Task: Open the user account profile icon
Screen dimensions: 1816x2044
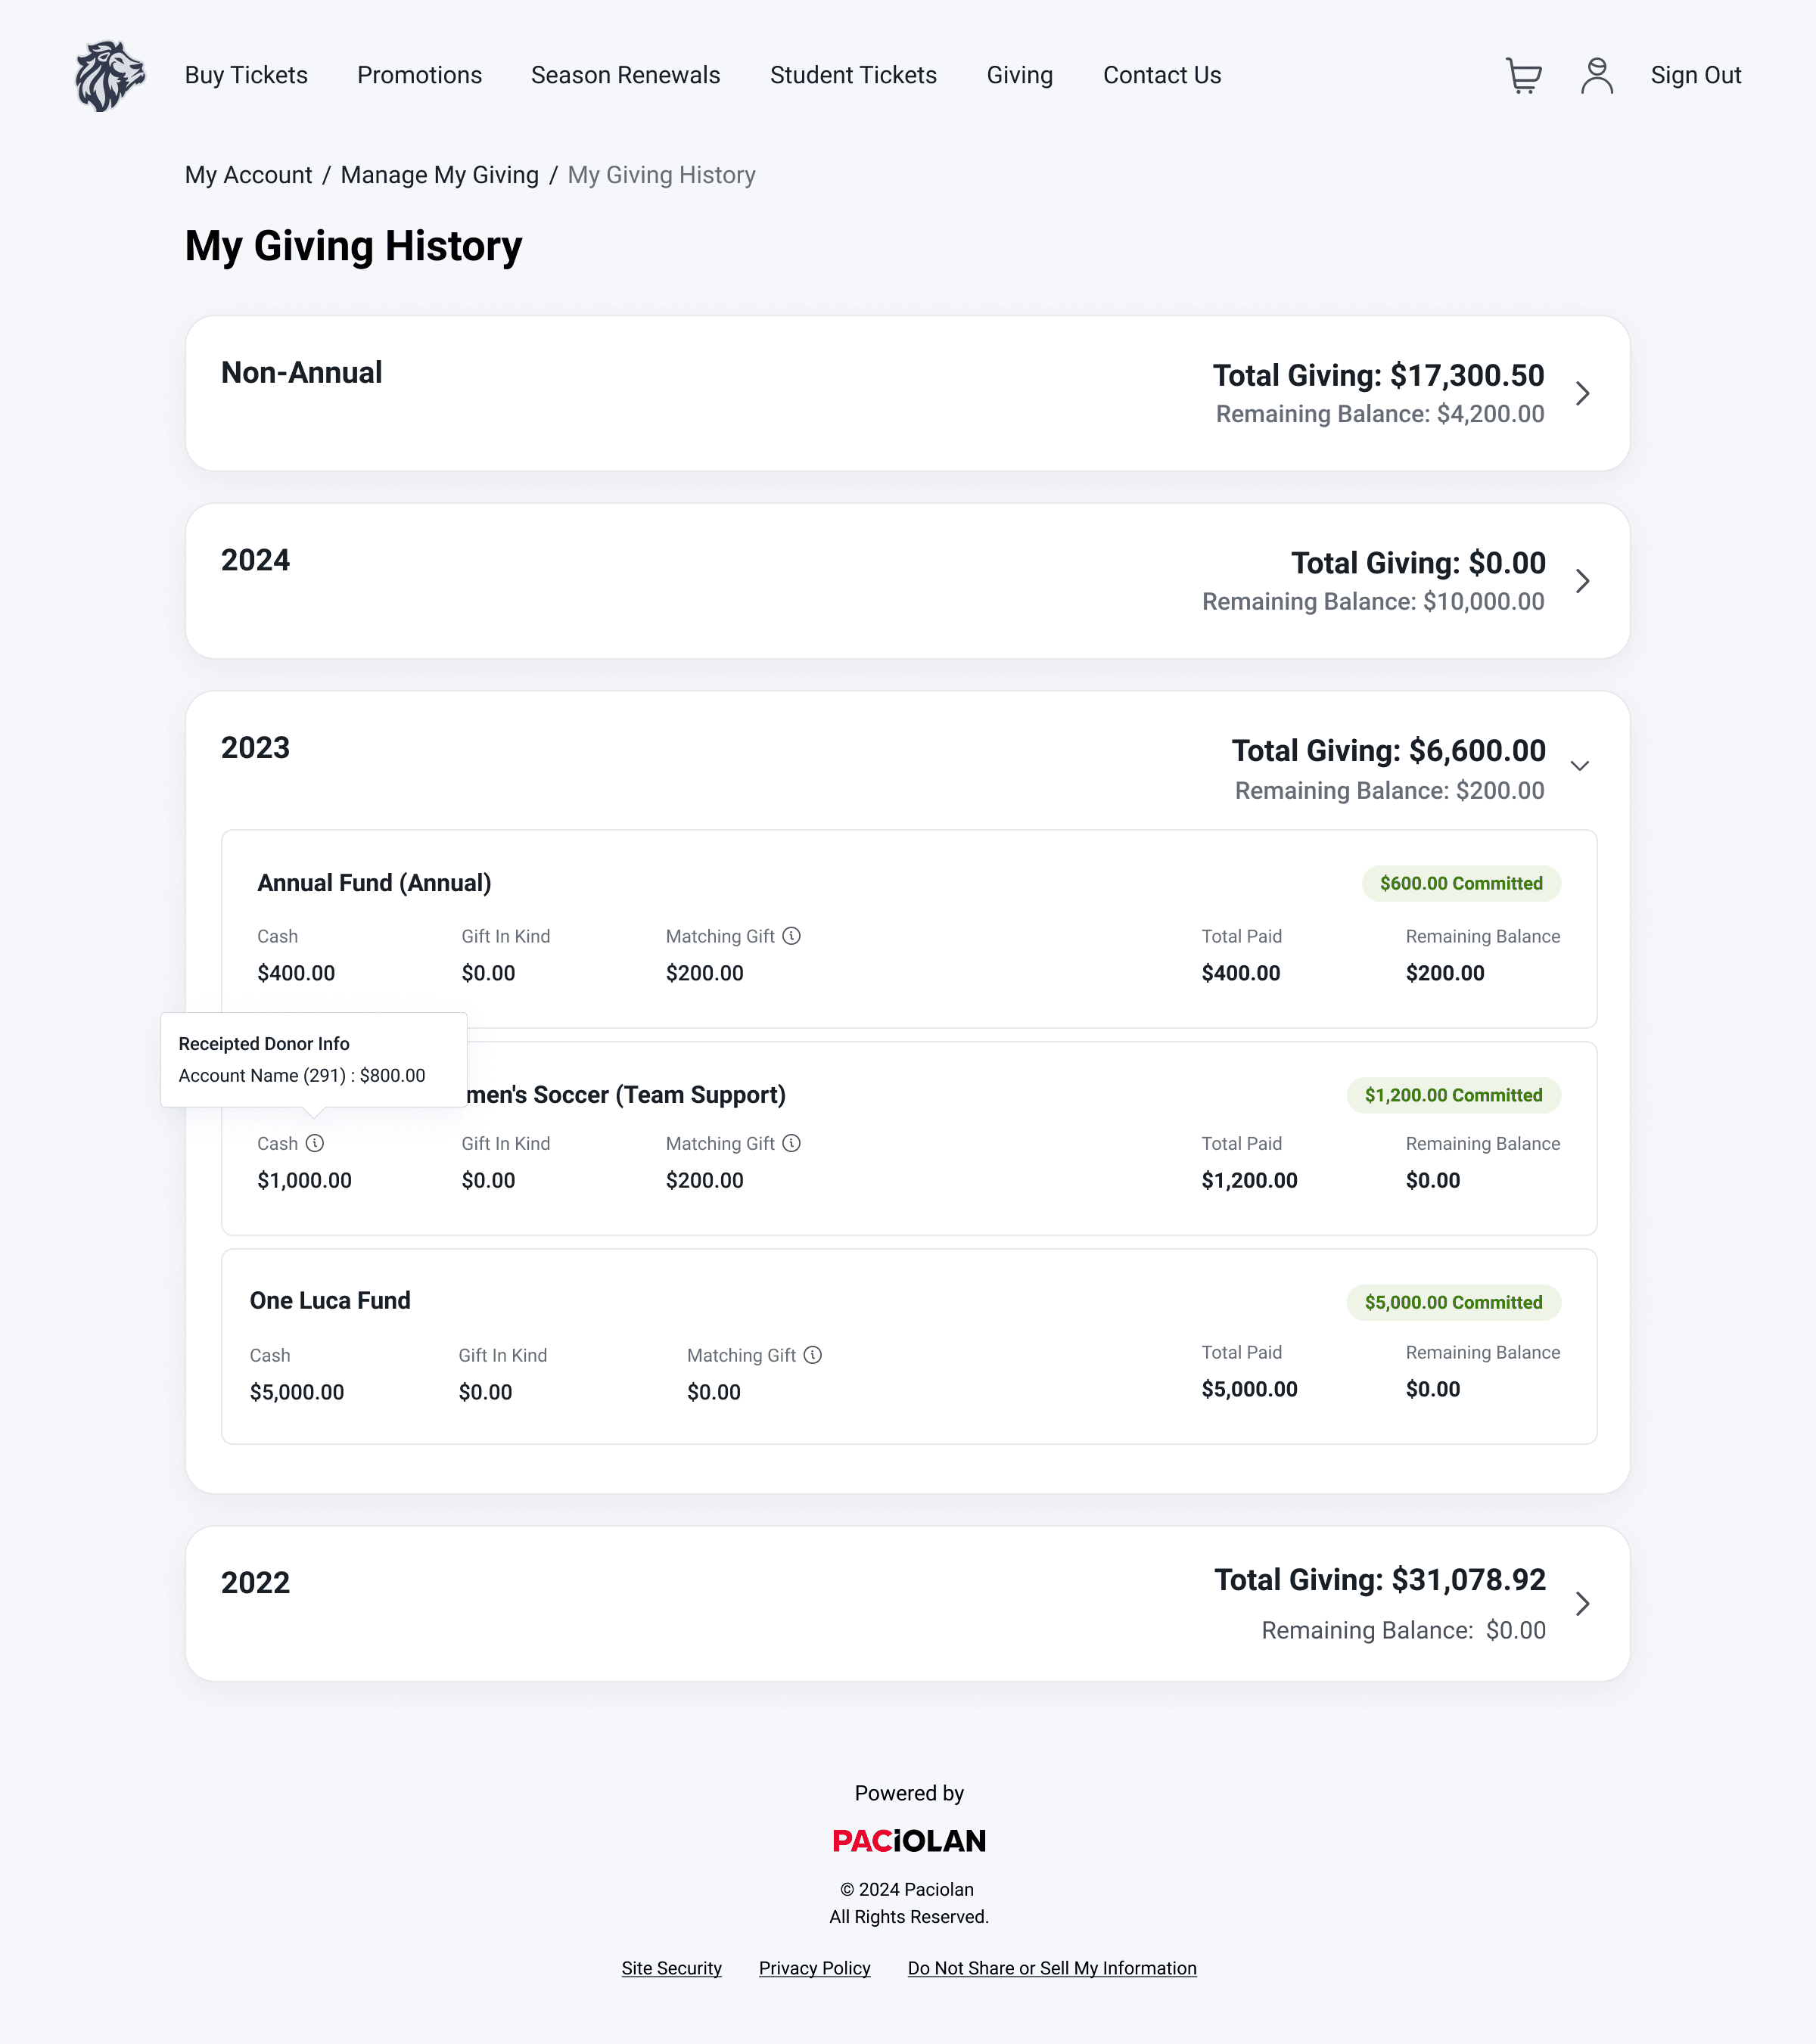Action: pos(1597,75)
